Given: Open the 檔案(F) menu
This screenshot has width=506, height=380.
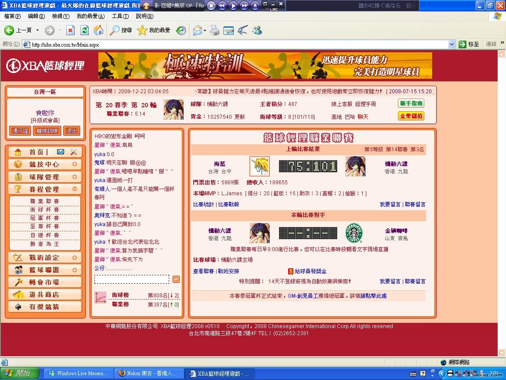Looking at the screenshot, I should click(x=13, y=16).
